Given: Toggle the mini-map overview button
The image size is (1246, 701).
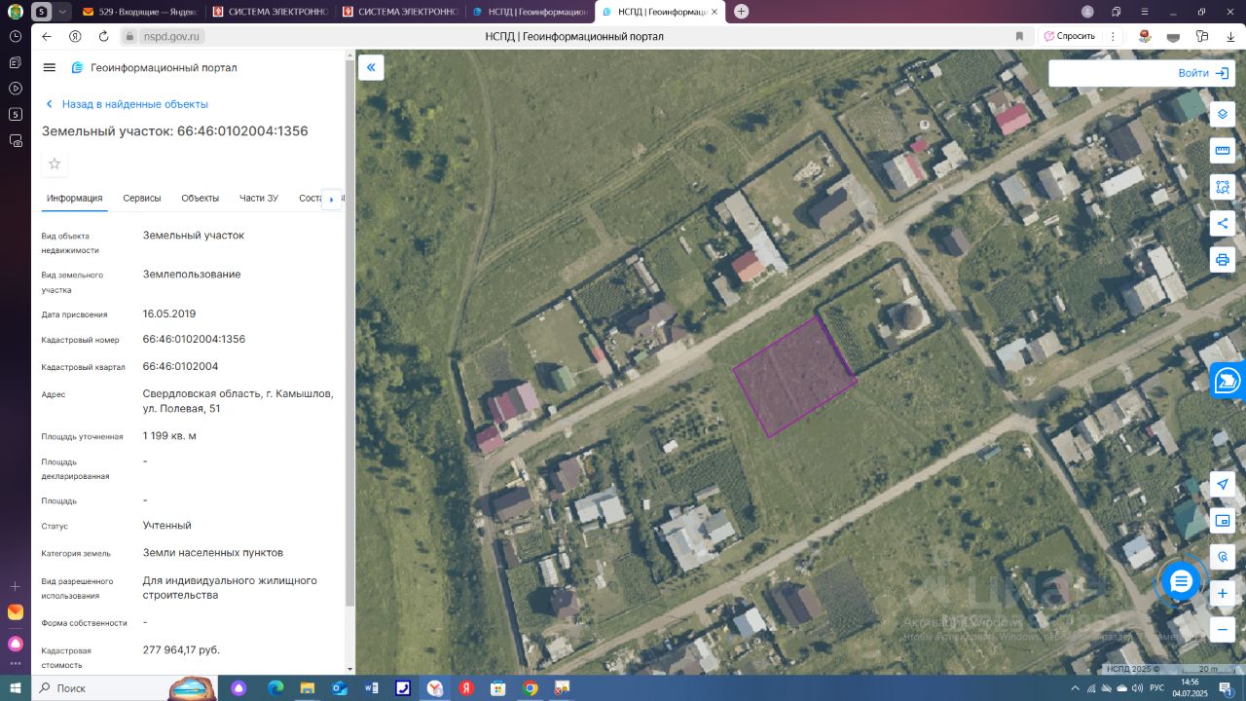Looking at the screenshot, I should click(x=1223, y=521).
